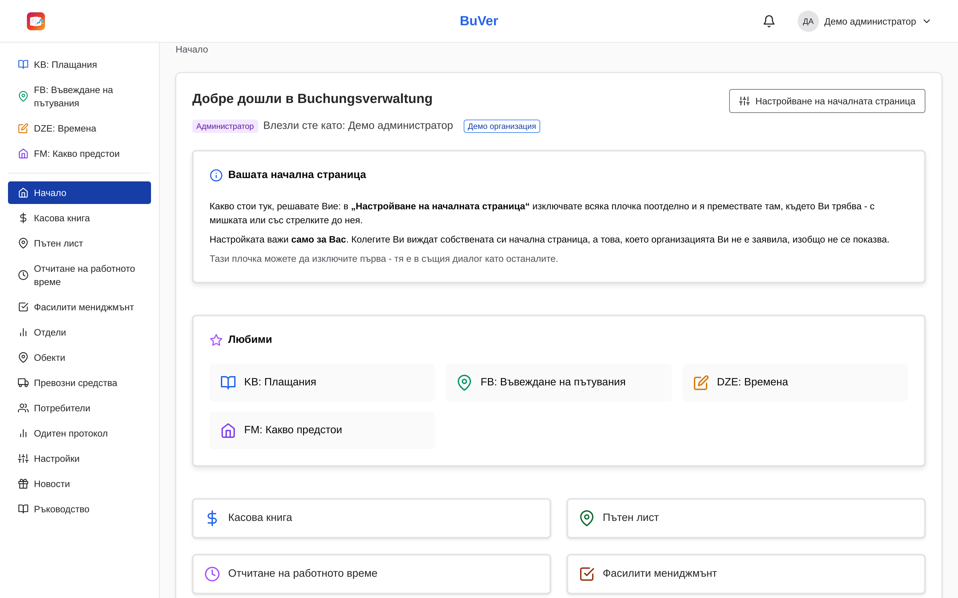Click the gift icon beside Новости
The width and height of the screenshot is (958, 598).
click(23, 484)
